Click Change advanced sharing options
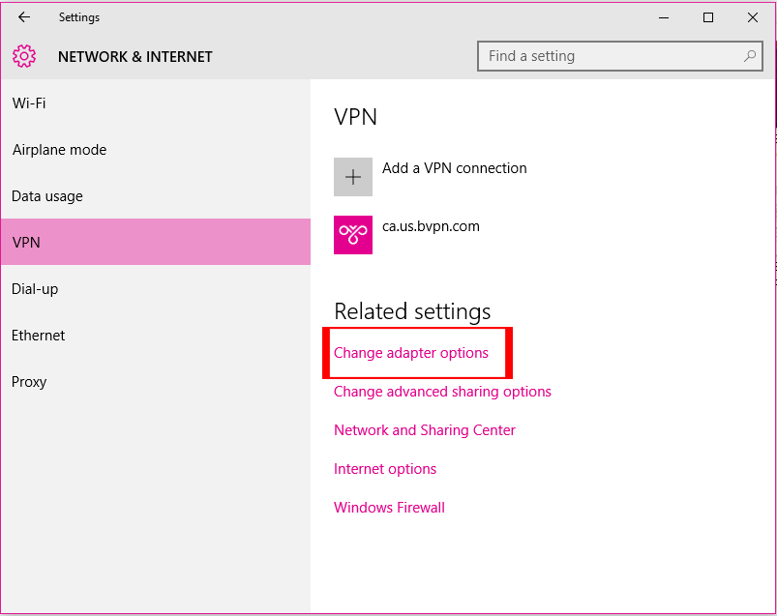 point(442,392)
